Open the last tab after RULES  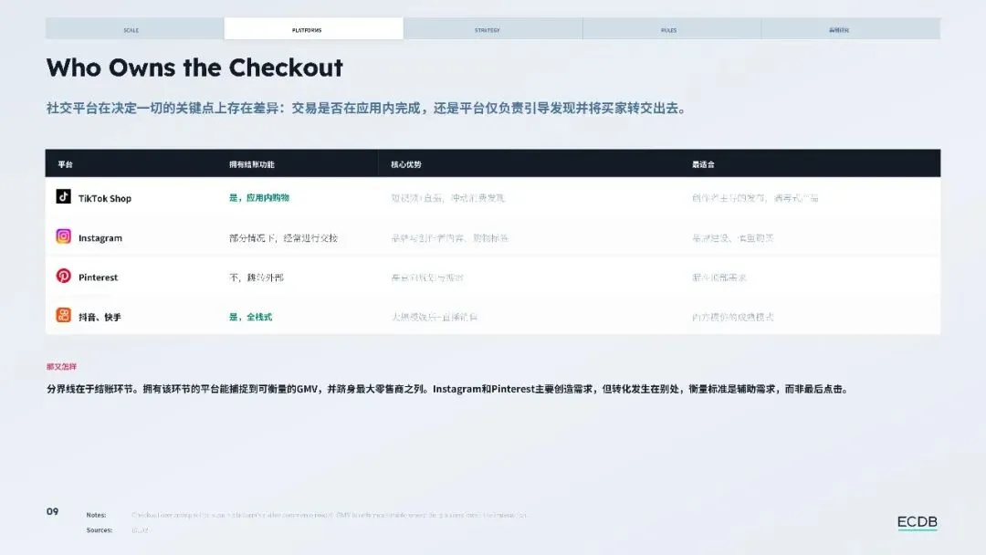[x=851, y=29]
